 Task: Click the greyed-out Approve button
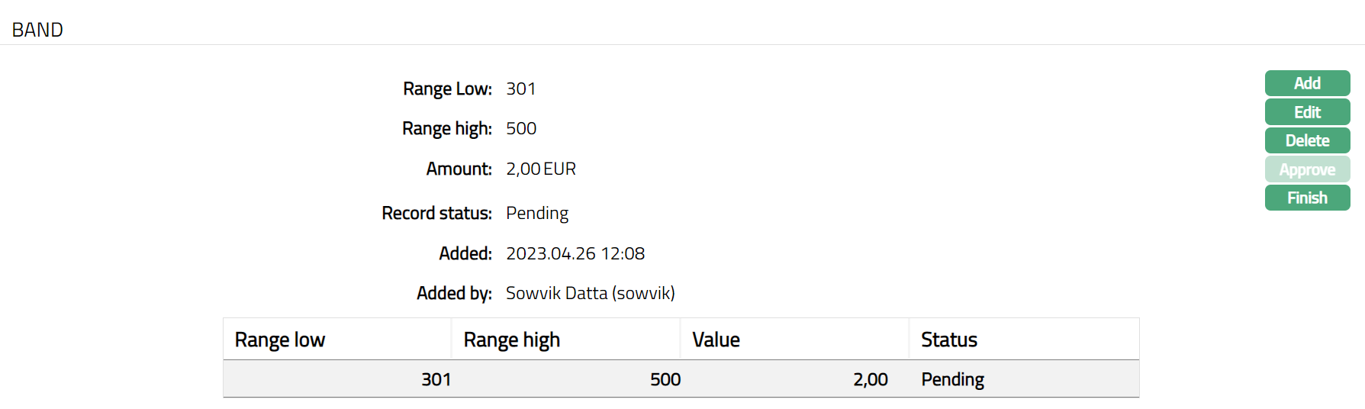pos(1307,169)
